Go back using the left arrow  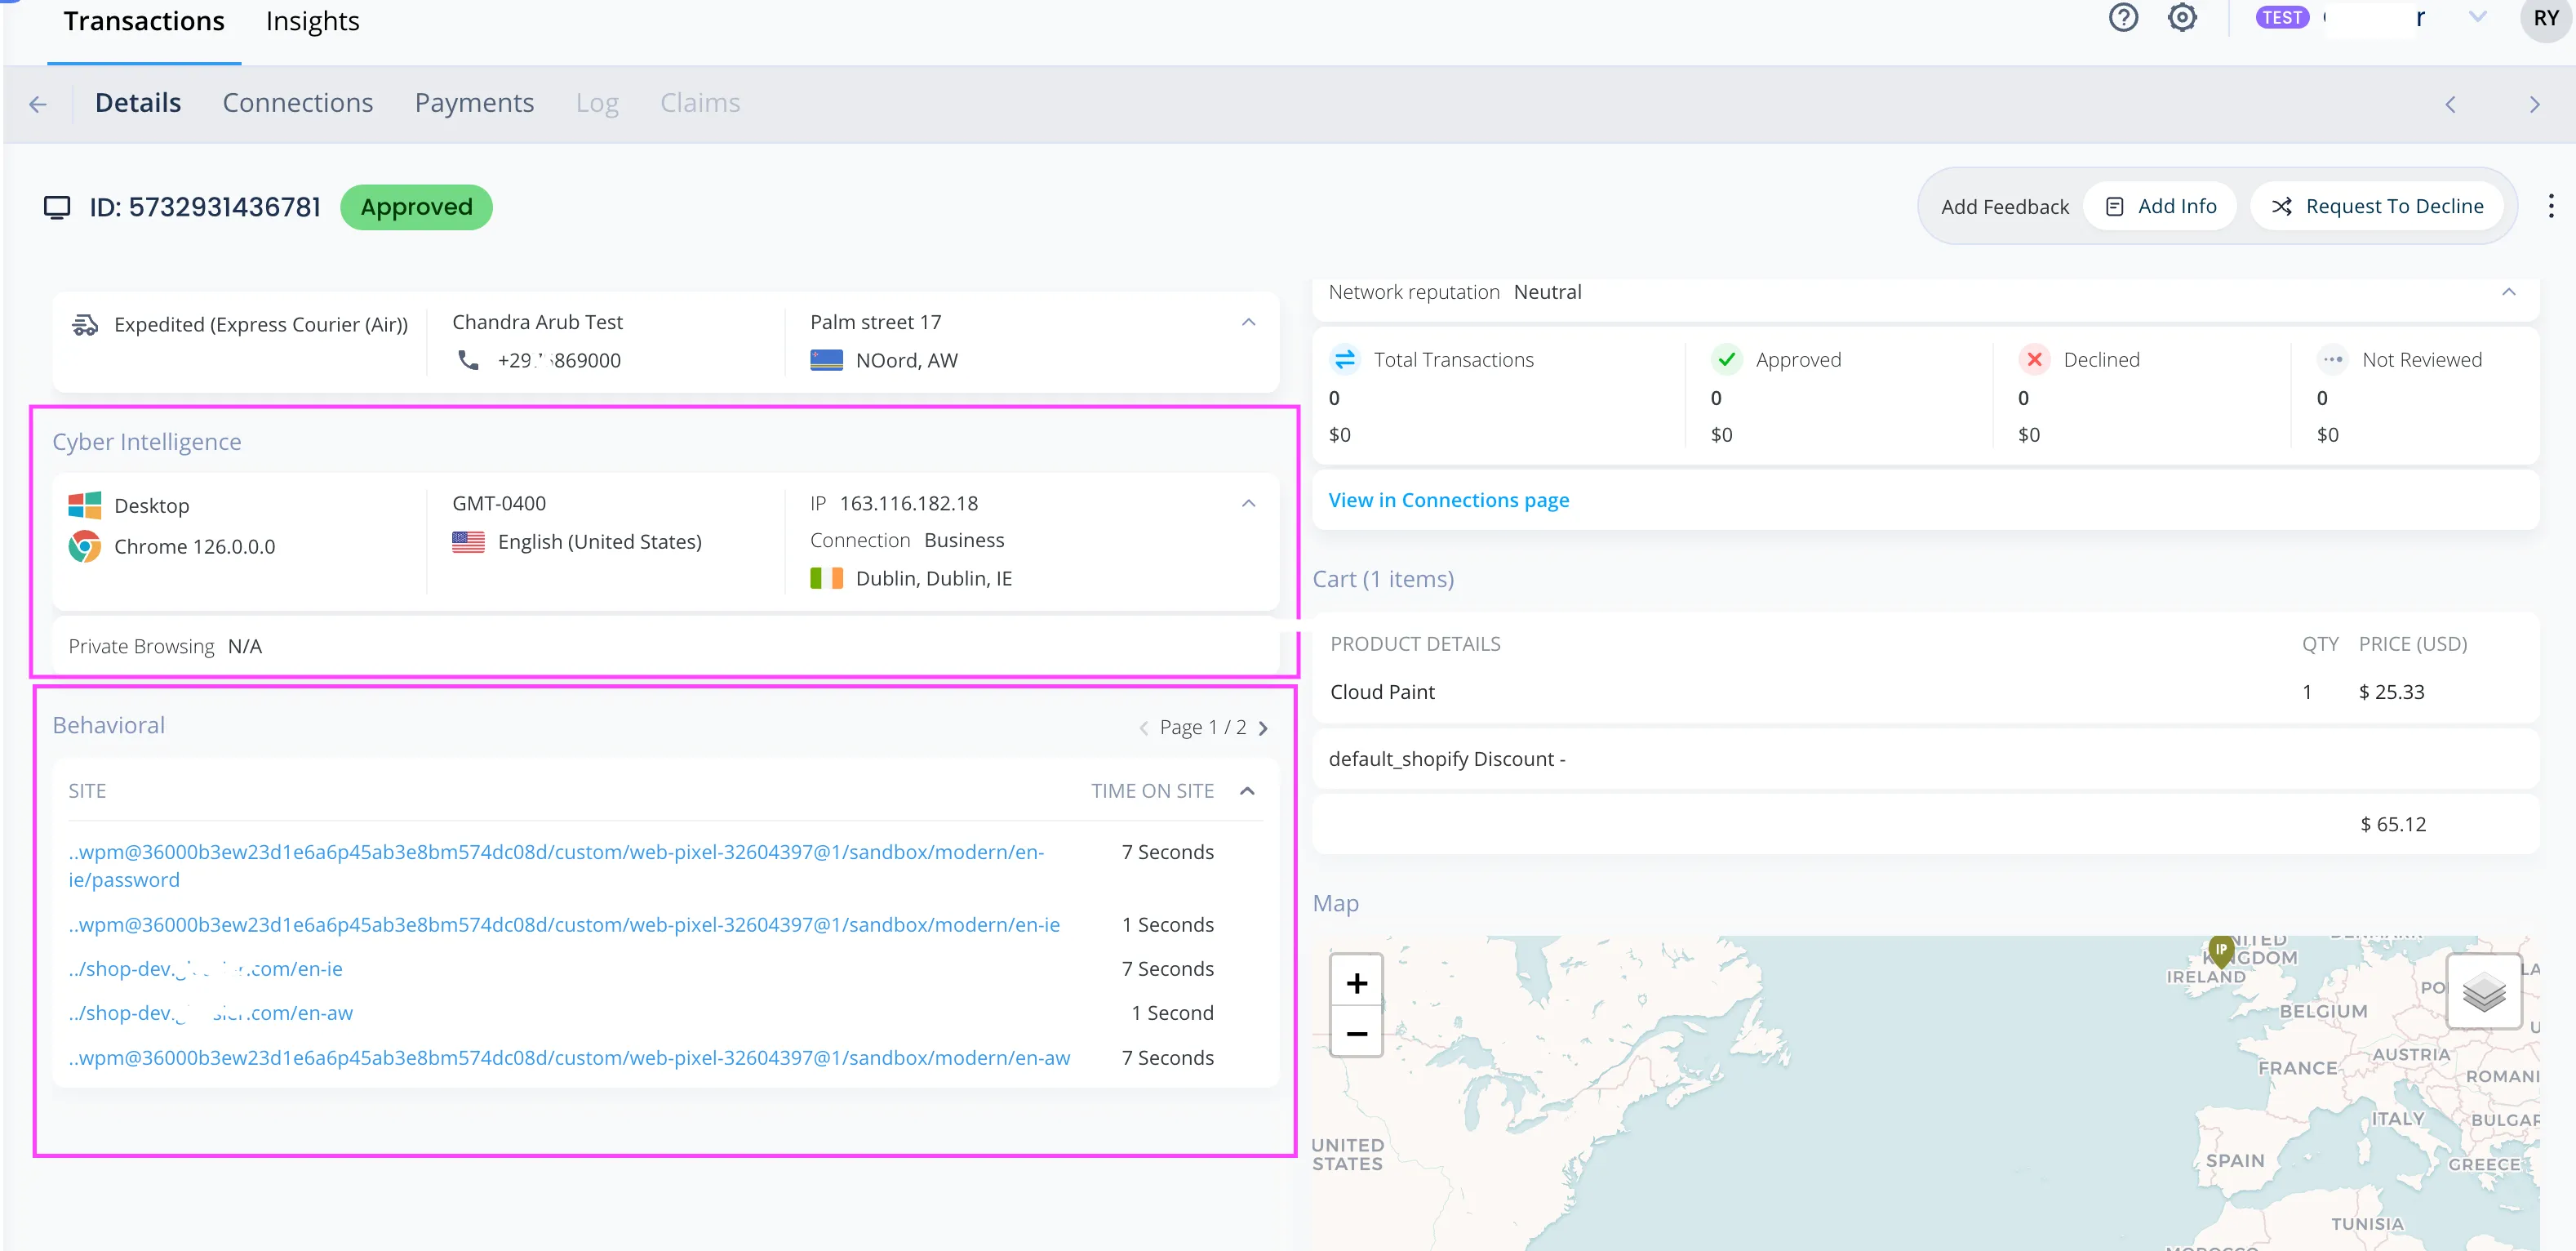point(38,104)
